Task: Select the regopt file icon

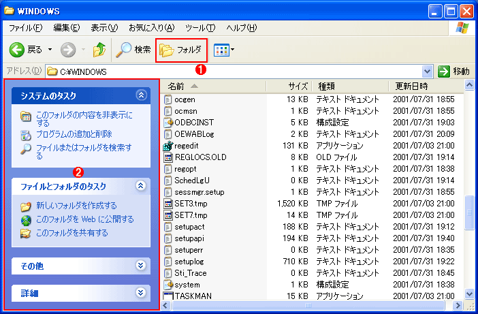Action: click(x=168, y=169)
